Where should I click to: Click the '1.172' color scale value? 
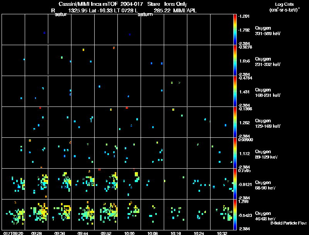[x=244, y=154]
